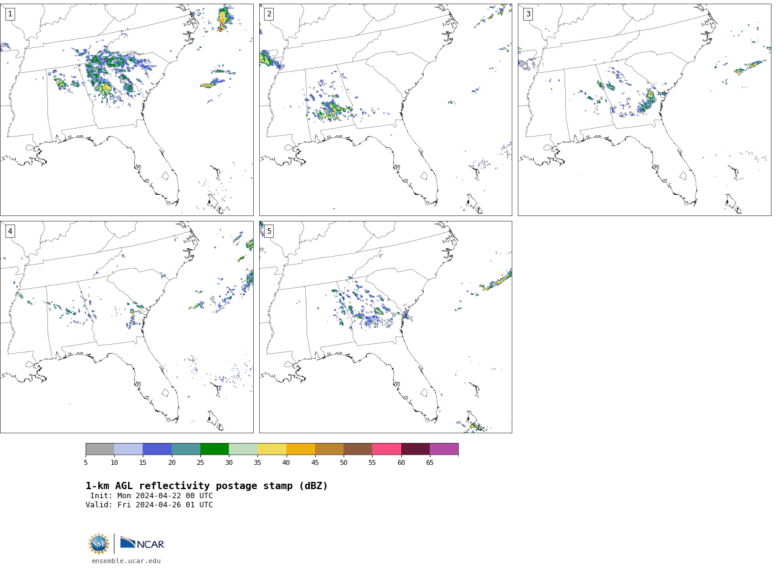Open ensemble member 3 postage stamp map

click(x=644, y=110)
